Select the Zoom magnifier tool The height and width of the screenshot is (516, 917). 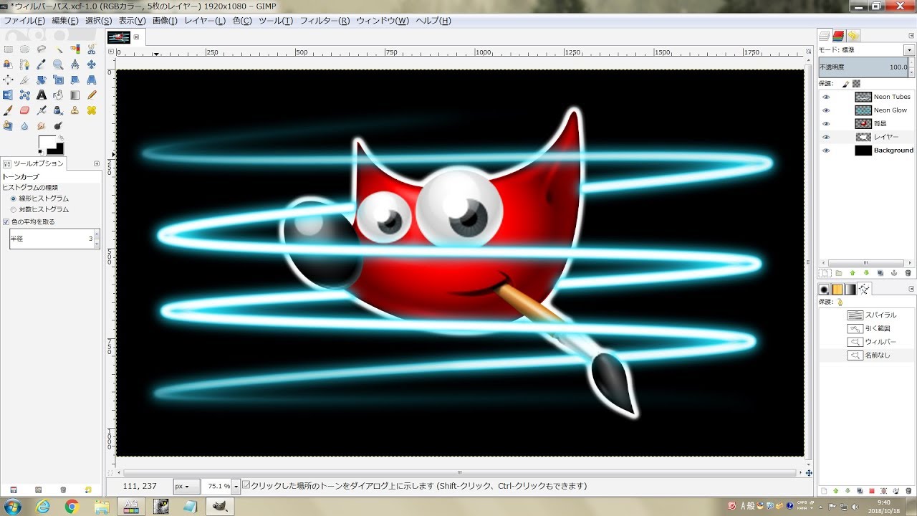coord(58,64)
